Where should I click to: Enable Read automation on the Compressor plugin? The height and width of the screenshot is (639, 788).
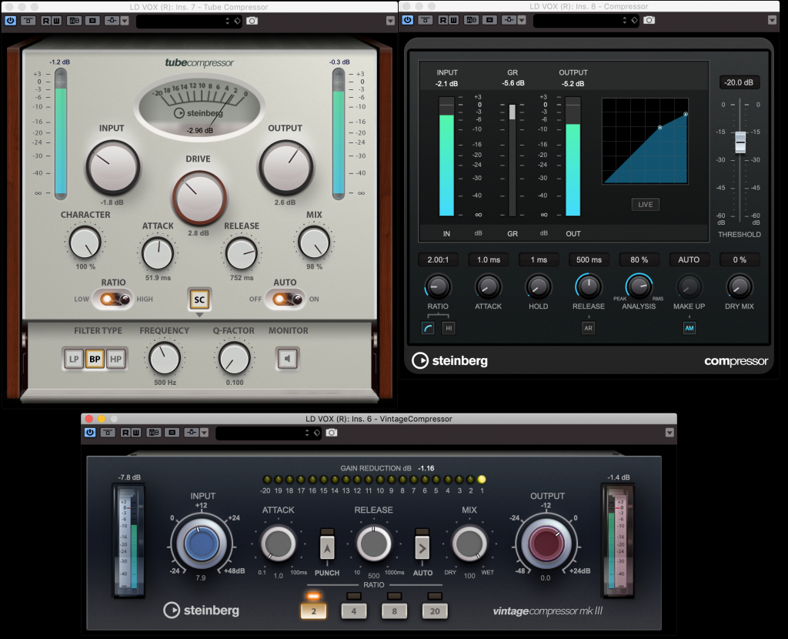tap(442, 21)
